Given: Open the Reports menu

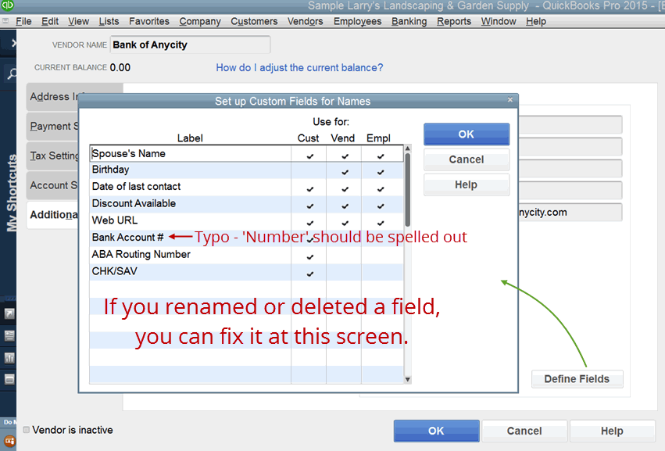Looking at the screenshot, I should pos(454,21).
